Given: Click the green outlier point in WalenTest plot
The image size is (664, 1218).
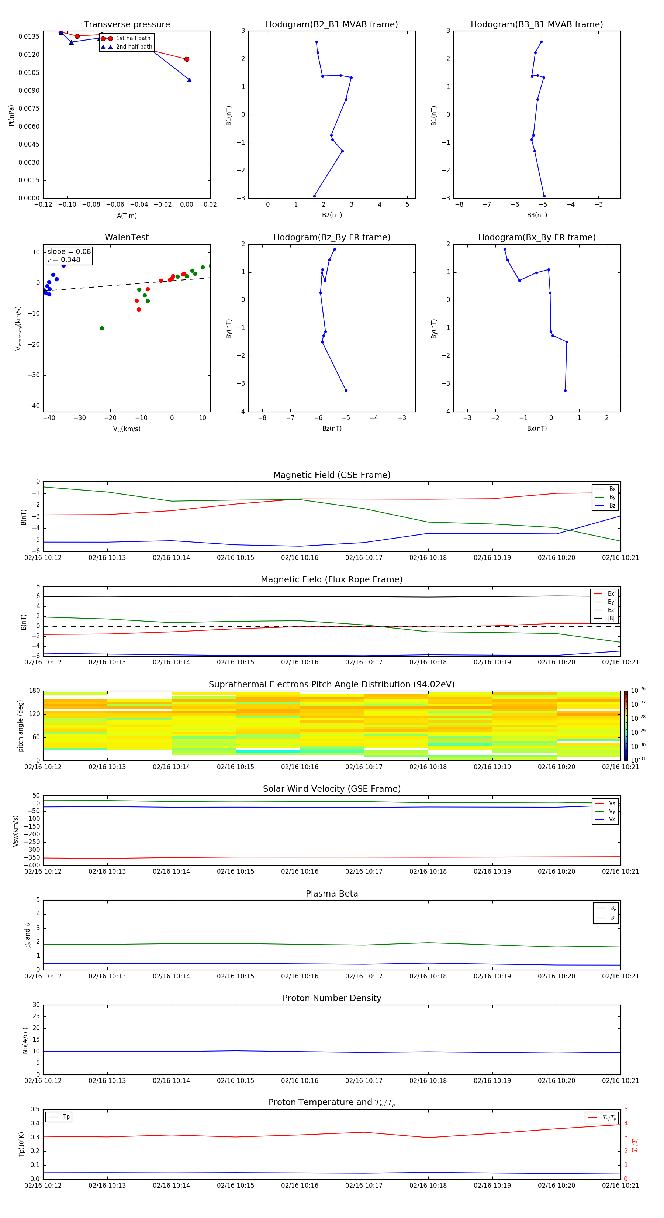Looking at the screenshot, I should [x=101, y=328].
